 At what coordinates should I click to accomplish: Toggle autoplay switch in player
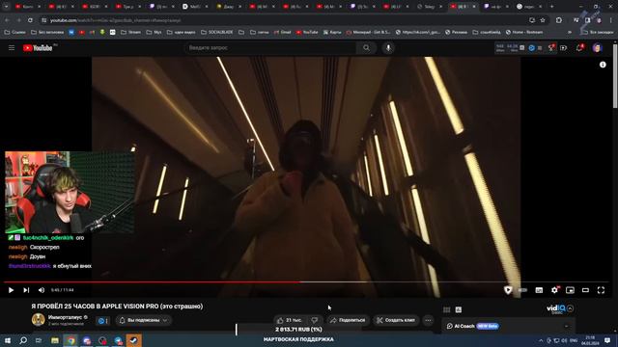[523, 290]
